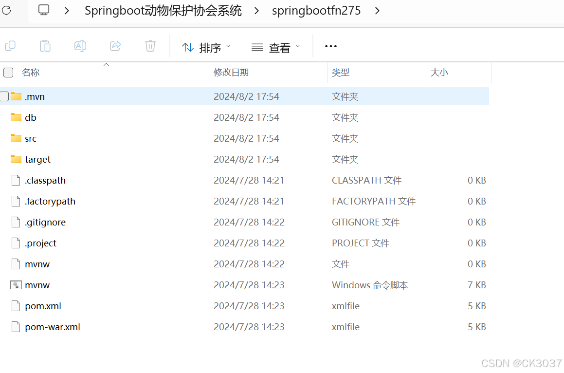The height and width of the screenshot is (373, 564).
Task: Click the PROJECT 文件 type cell
Action: (x=361, y=243)
